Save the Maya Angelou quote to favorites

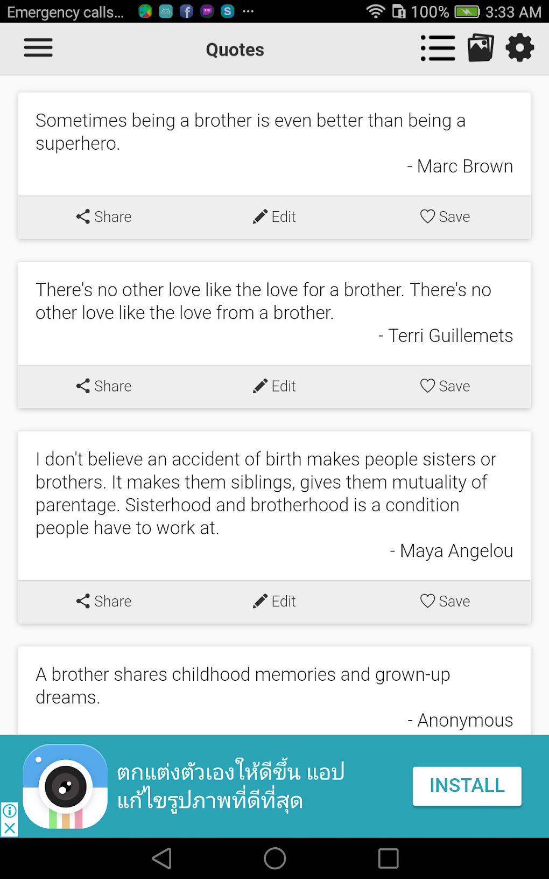[445, 601]
